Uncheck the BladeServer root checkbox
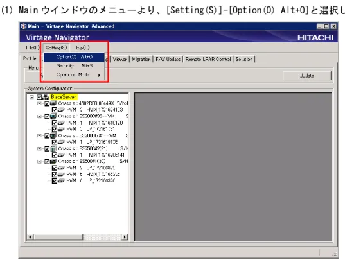 pyautogui.click(x=40, y=97)
